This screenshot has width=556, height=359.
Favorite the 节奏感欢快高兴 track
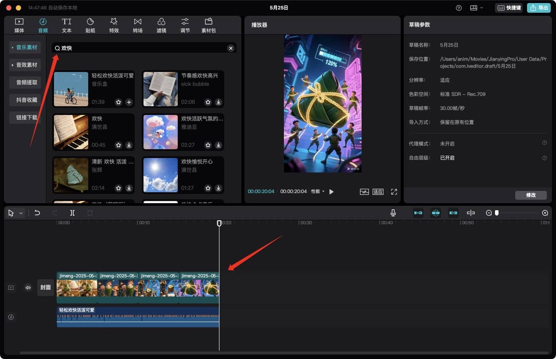pyautogui.click(x=208, y=102)
